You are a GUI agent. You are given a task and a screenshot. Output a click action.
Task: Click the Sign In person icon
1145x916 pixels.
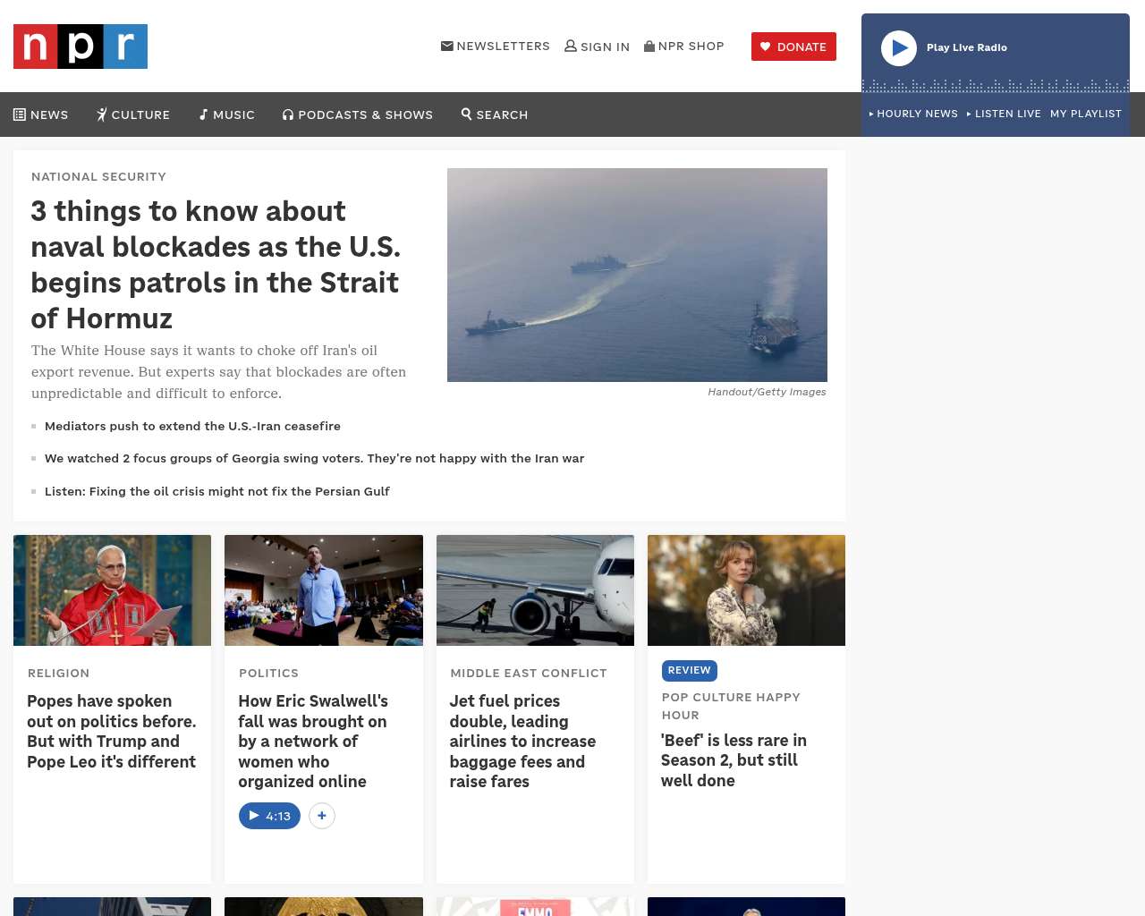(571, 46)
